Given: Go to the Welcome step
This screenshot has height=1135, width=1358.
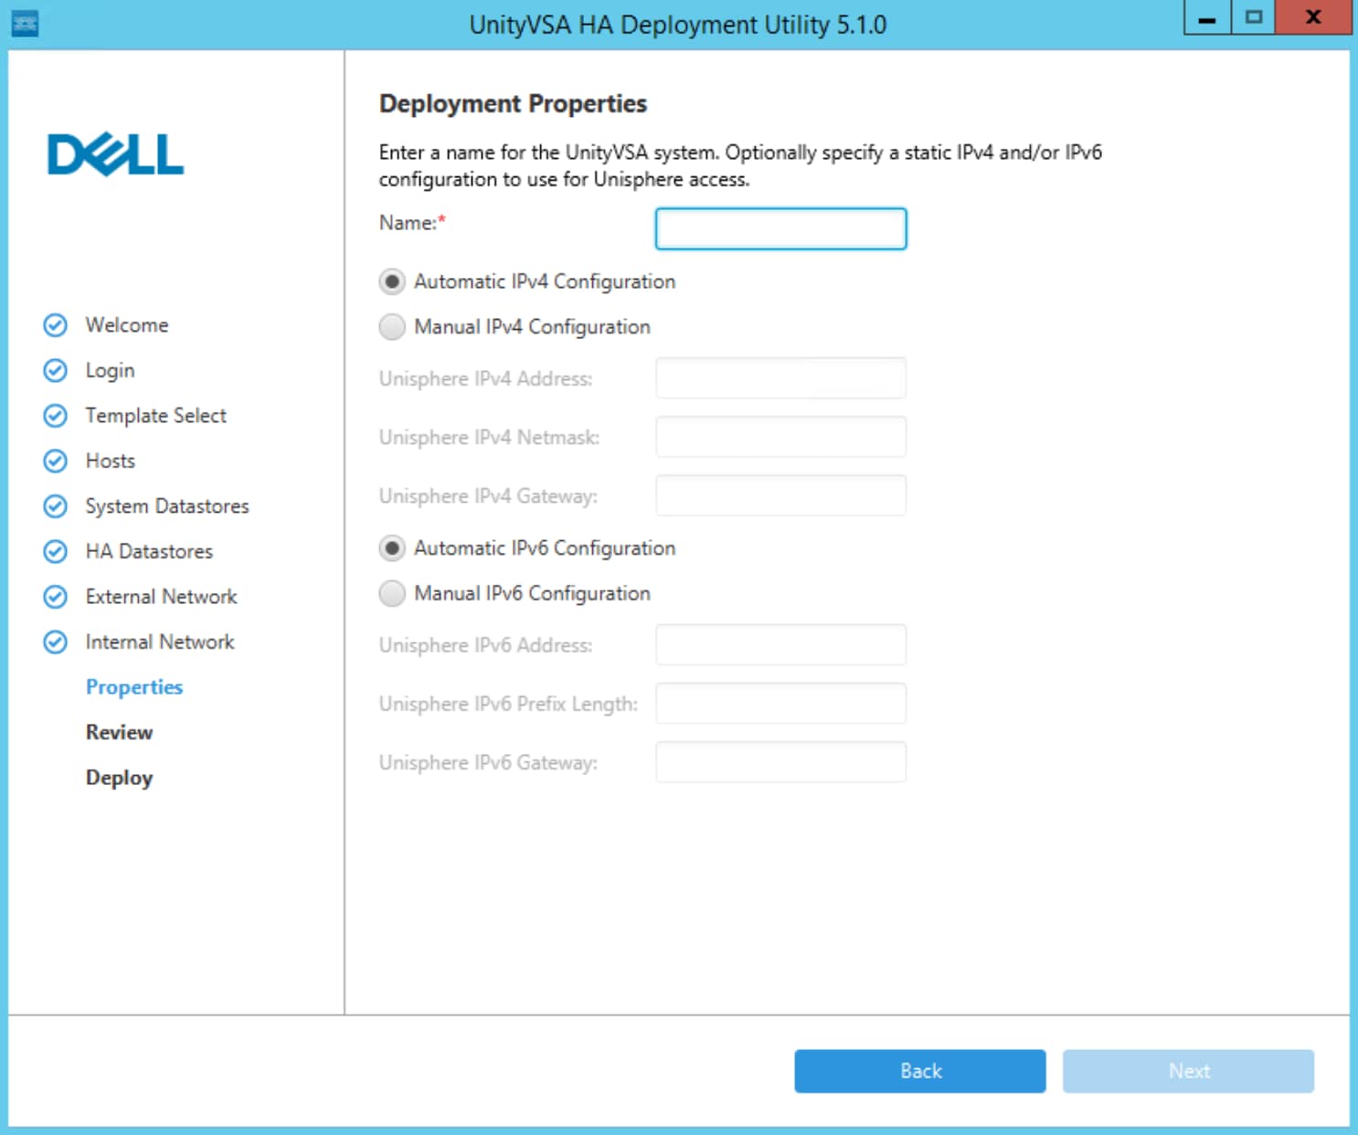Looking at the screenshot, I should [127, 325].
